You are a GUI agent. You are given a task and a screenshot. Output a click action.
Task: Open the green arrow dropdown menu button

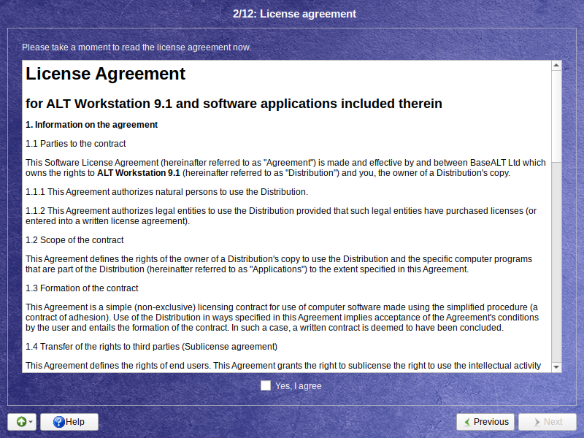[x=22, y=422]
